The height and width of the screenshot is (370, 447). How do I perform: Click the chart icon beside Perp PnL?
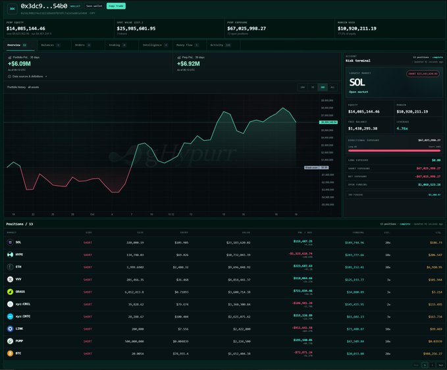[179, 57]
